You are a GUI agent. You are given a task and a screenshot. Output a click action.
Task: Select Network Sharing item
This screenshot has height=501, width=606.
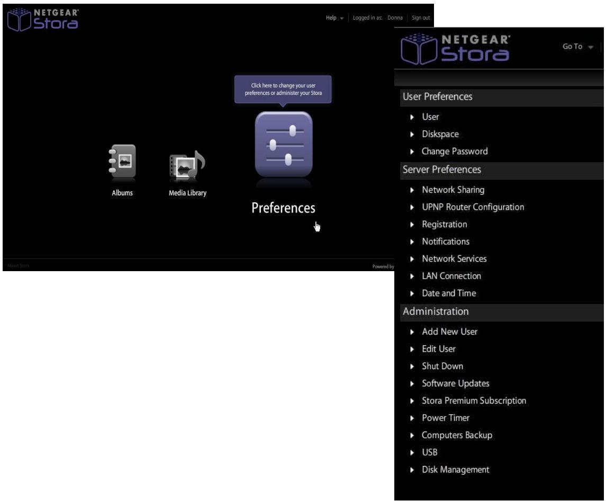453,190
